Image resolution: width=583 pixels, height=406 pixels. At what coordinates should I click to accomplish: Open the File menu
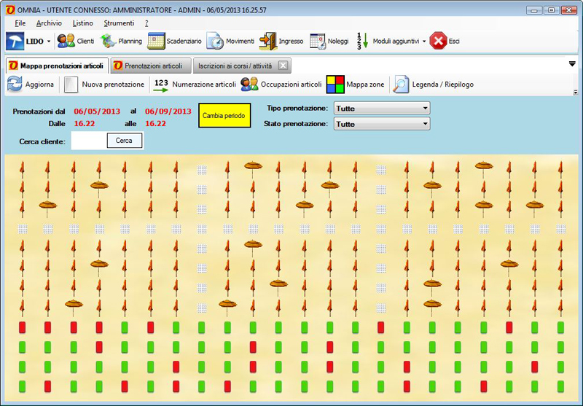[20, 23]
